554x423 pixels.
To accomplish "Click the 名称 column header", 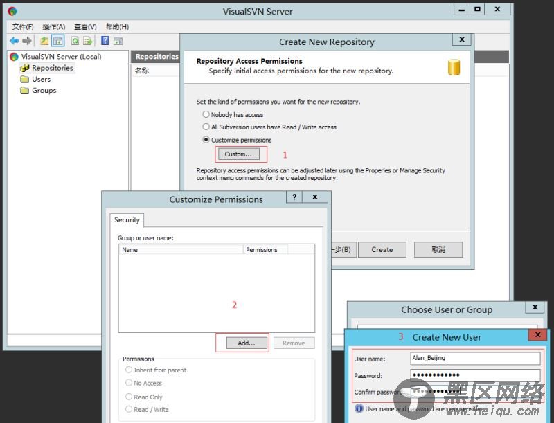I will (155, 71).
